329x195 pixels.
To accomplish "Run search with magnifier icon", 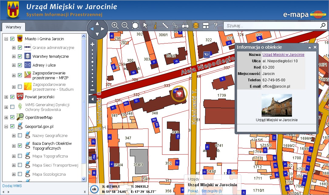I will coord(323,25).
